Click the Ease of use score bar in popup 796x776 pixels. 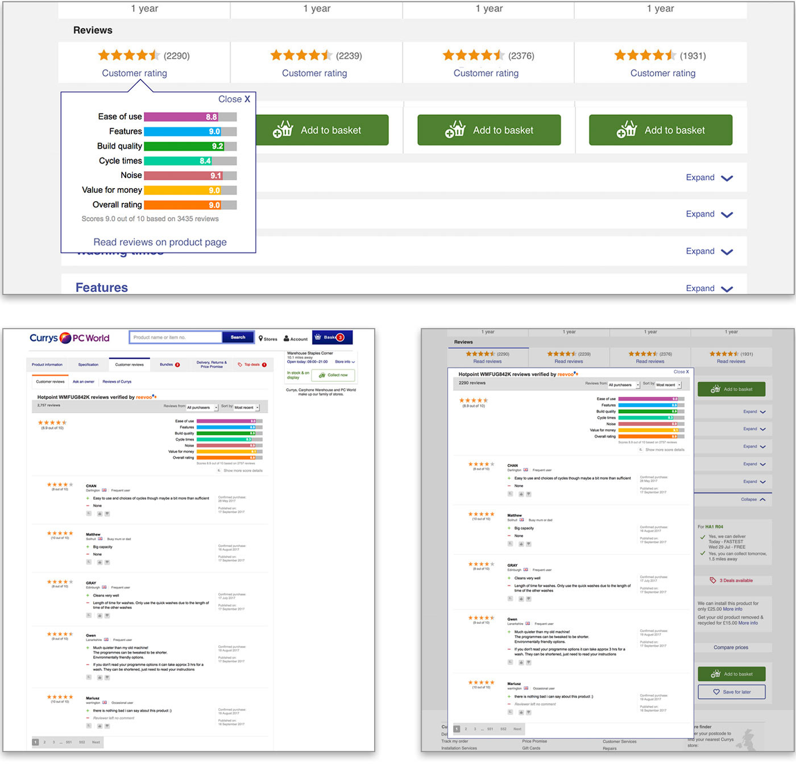(x=190, y=117)
